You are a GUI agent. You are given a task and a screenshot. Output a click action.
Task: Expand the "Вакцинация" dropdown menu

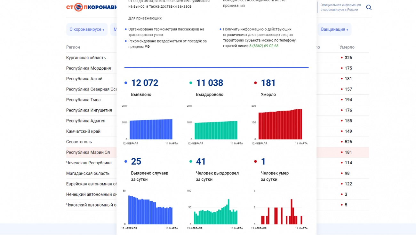(x=334, y=29)
